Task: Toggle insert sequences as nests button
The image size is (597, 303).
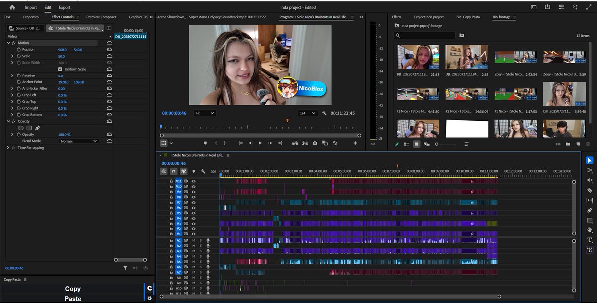Action: point(164,171)
